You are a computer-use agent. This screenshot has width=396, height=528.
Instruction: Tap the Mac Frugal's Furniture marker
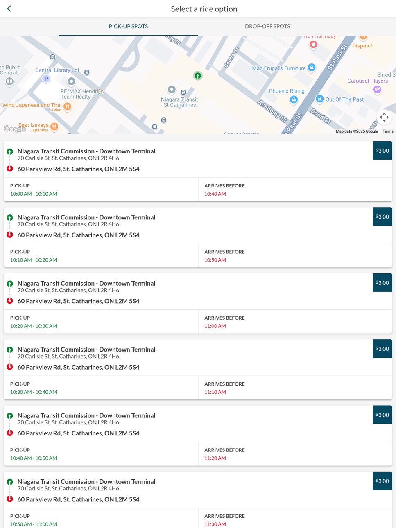tap(312, 68)
